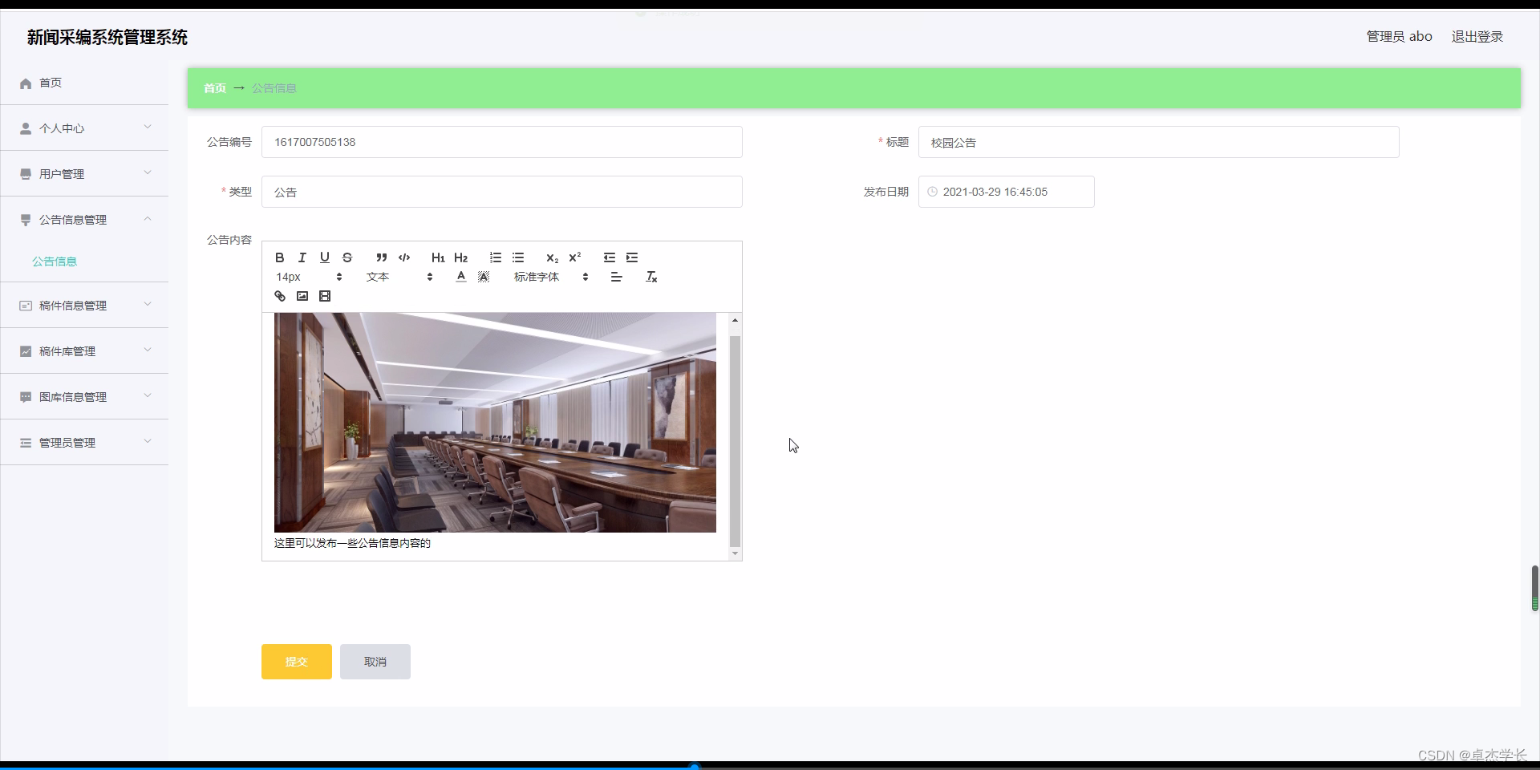Open the 标准字体 font family dropdown
The image size is (1540, 770).
click(549, 277)
